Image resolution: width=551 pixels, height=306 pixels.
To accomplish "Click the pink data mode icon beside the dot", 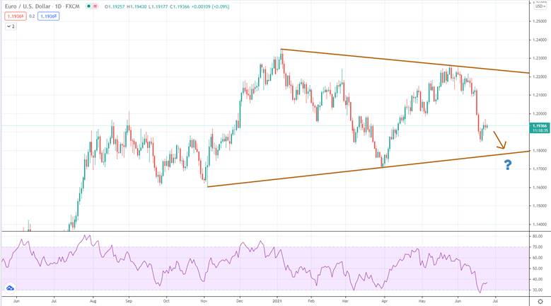I will click(x=95, y=6).
